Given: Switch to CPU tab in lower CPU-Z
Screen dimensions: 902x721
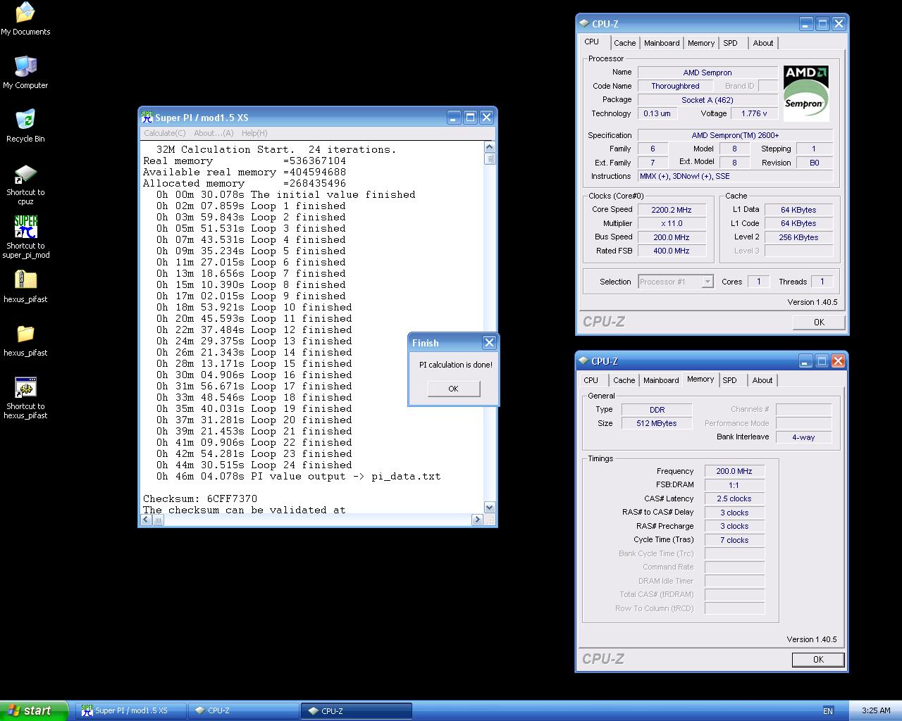Looking at the screenshot, I should click(591, 380).
